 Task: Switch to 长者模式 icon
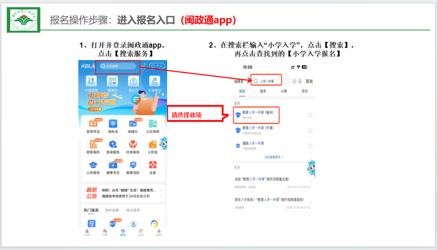pyautogui.click(x=155, y=81)
